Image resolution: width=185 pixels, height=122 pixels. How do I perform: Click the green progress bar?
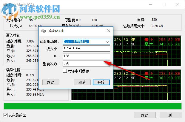(x=92, y=106)
